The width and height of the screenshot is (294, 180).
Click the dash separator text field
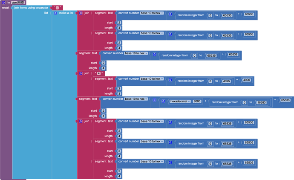(x=57, y=8)
